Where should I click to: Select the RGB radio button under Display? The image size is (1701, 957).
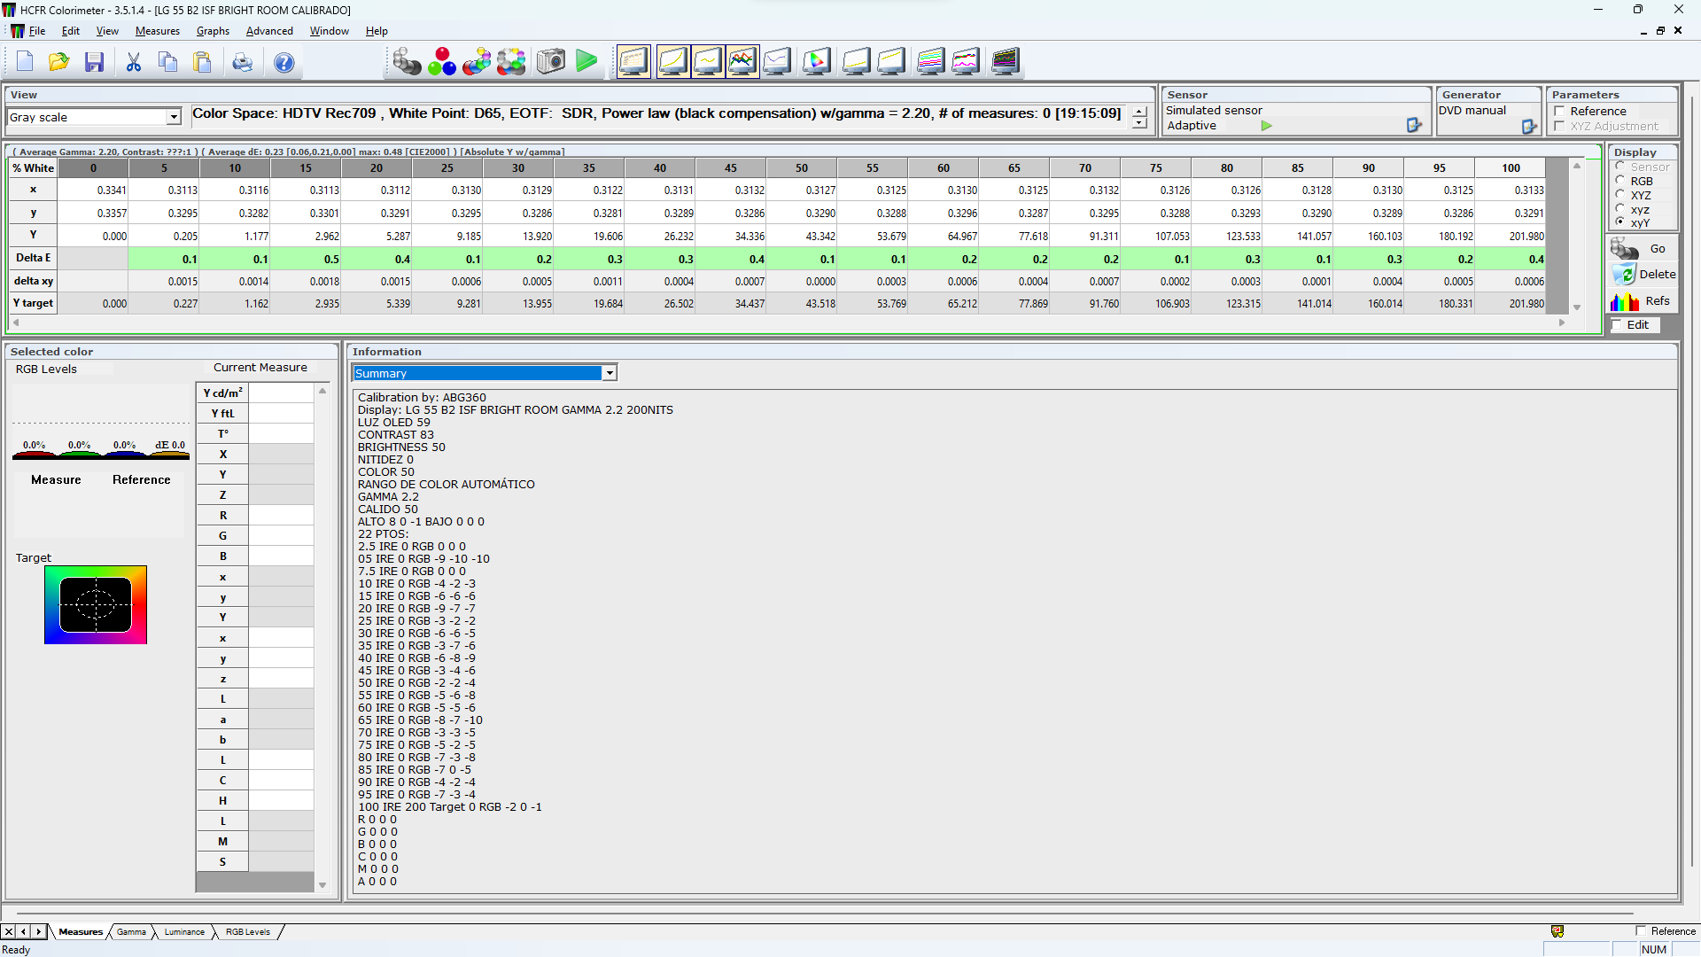click(1622, 181)
